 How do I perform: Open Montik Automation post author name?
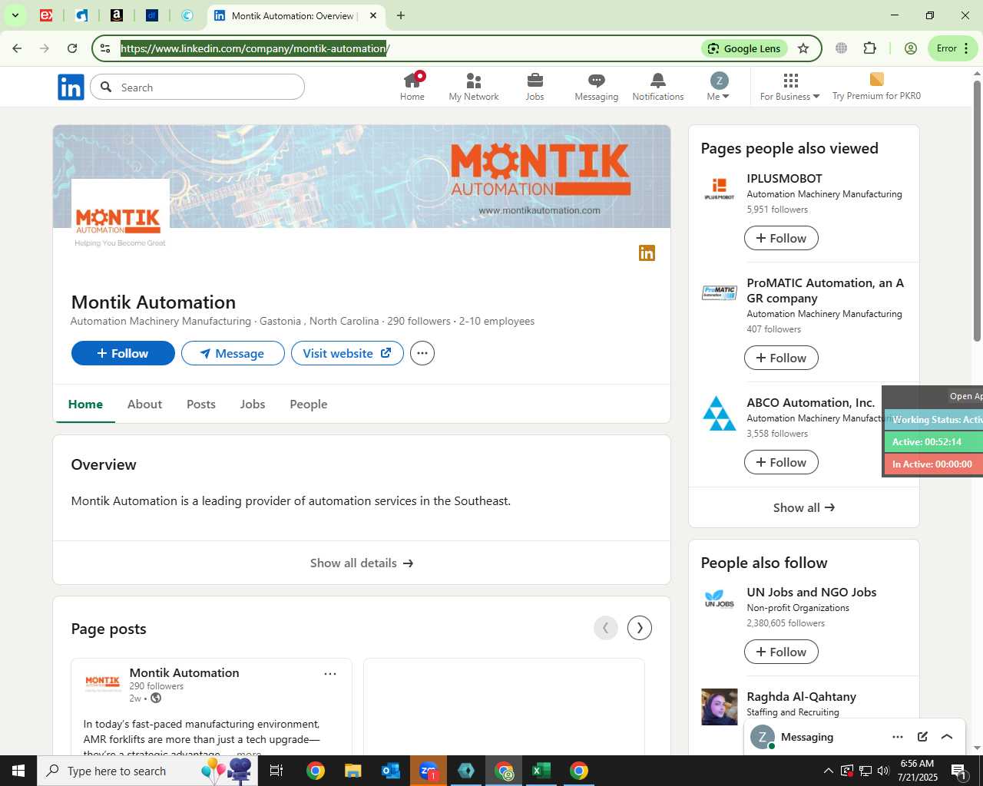(184, 672)
